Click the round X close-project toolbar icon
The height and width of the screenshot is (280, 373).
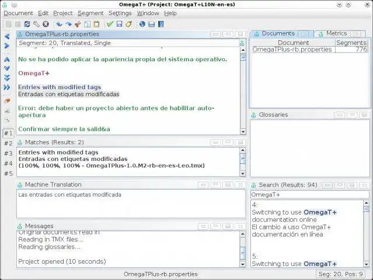(x=46, y=24)
